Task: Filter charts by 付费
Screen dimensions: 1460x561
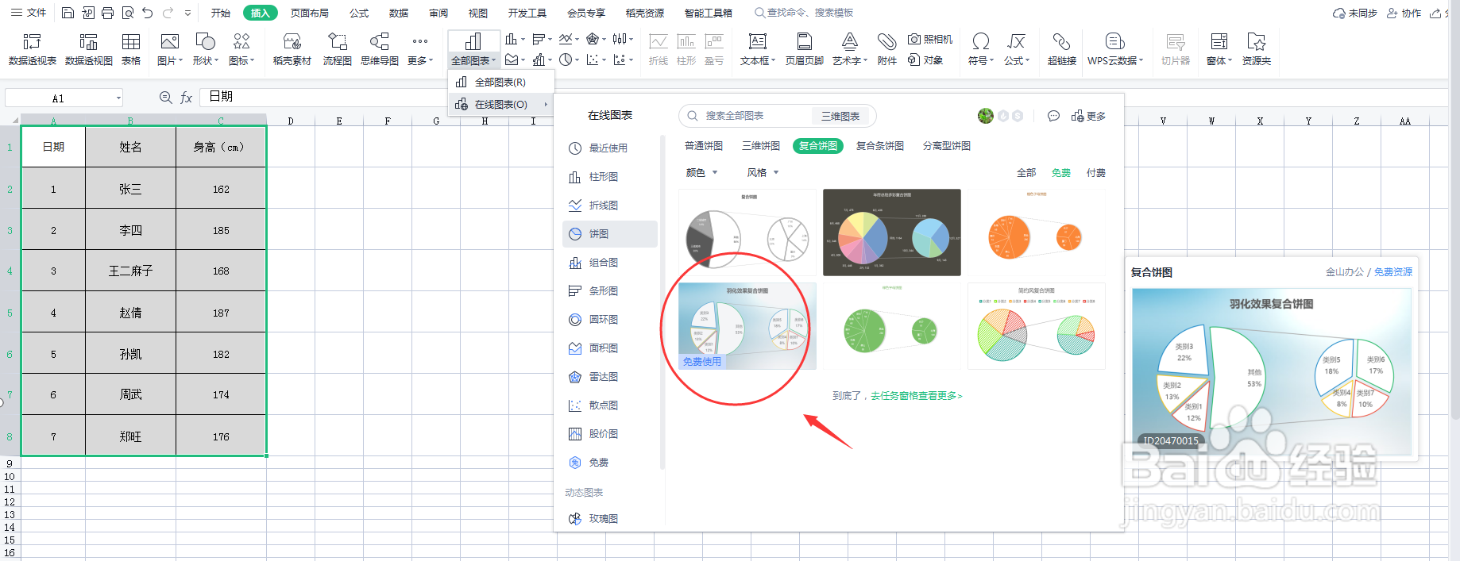Action: coord(1096,173)
